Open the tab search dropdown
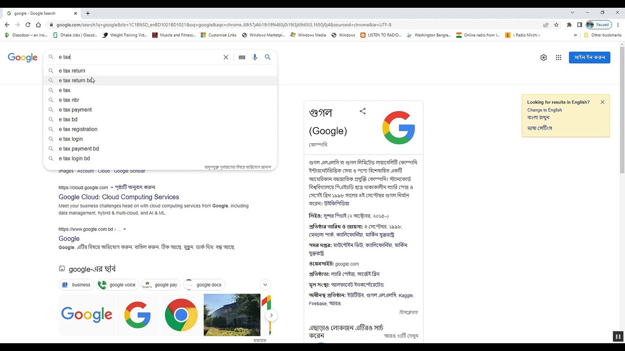Viewport: 625px width, 351px height. tap(573, 12)
